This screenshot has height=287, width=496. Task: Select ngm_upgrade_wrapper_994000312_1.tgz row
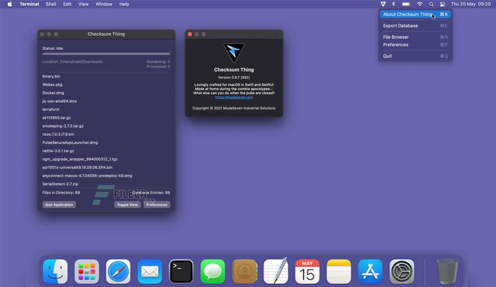click(x=106, y=159)
